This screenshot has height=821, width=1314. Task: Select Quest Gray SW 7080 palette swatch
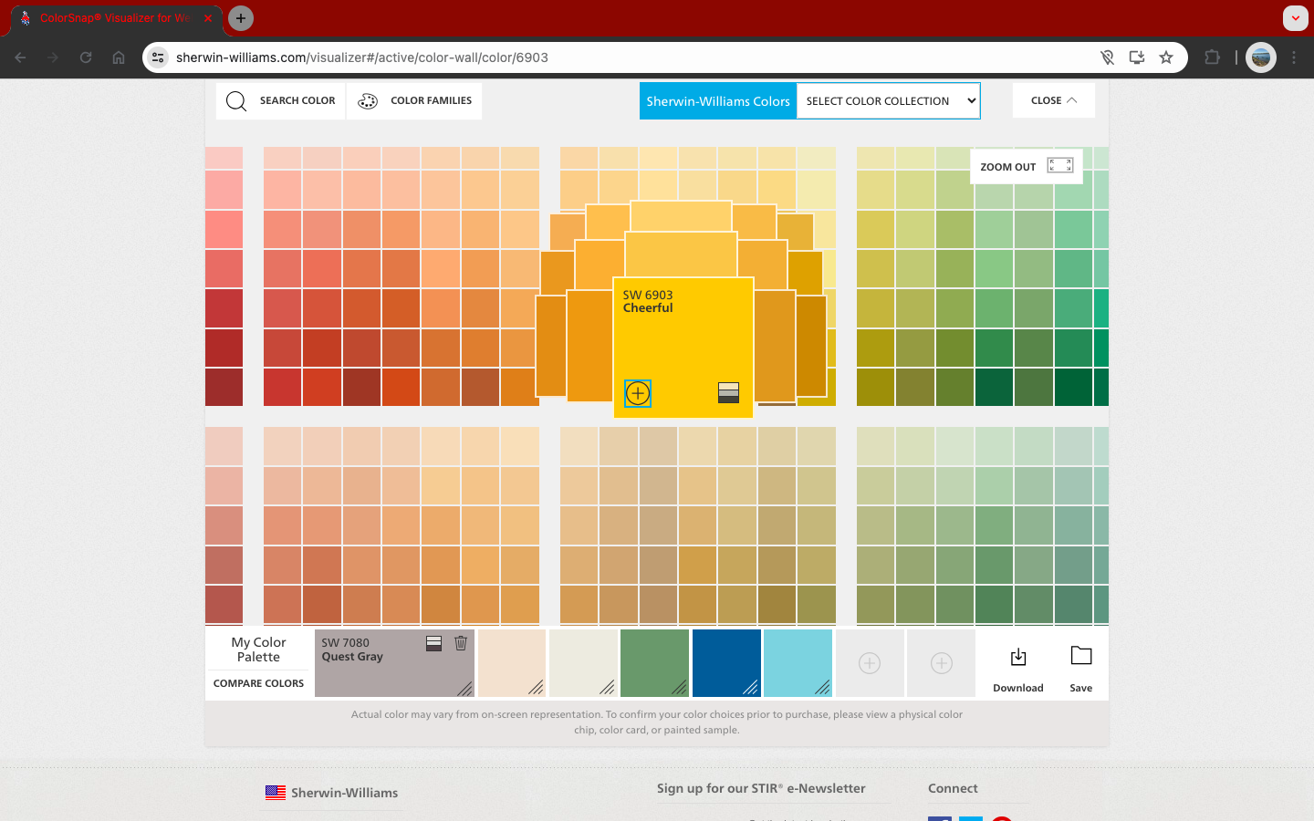point(394,663)
